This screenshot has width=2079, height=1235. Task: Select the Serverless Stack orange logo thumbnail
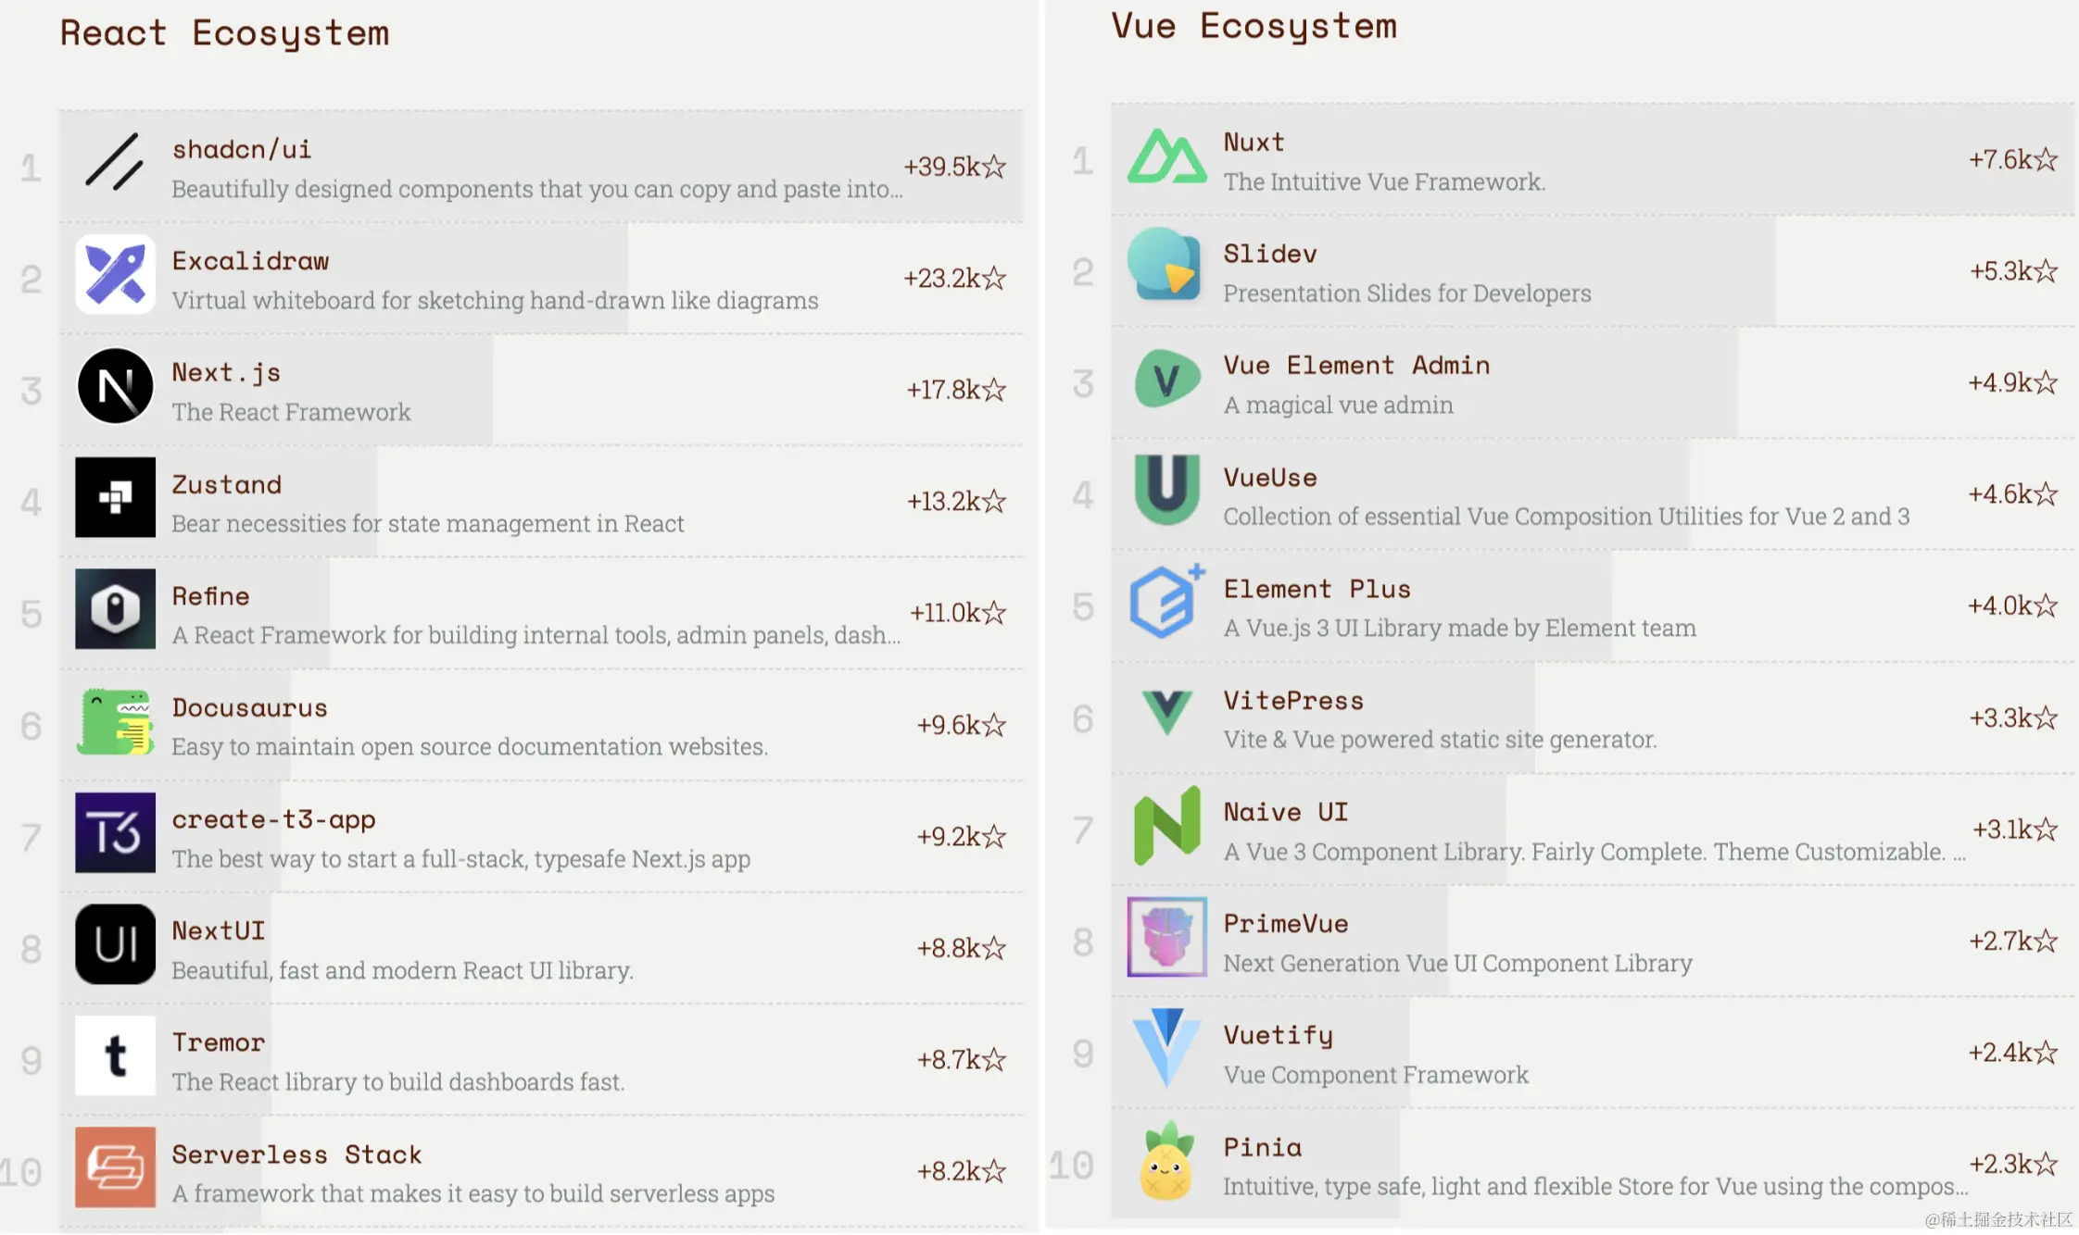click(115, 1167)
